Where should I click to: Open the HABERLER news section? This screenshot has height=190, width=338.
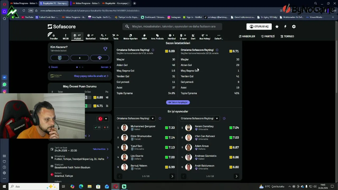(x=247, y=36)
